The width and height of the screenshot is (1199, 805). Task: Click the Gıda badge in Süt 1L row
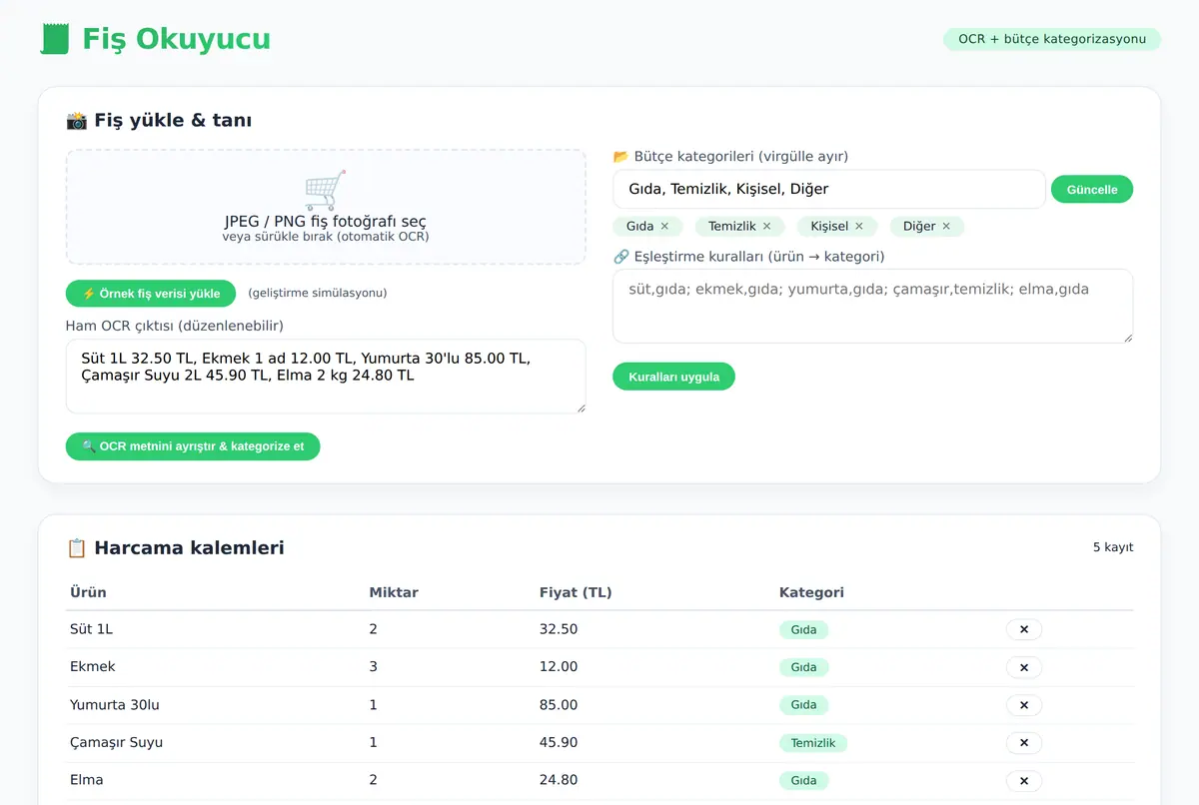point(804,629)
